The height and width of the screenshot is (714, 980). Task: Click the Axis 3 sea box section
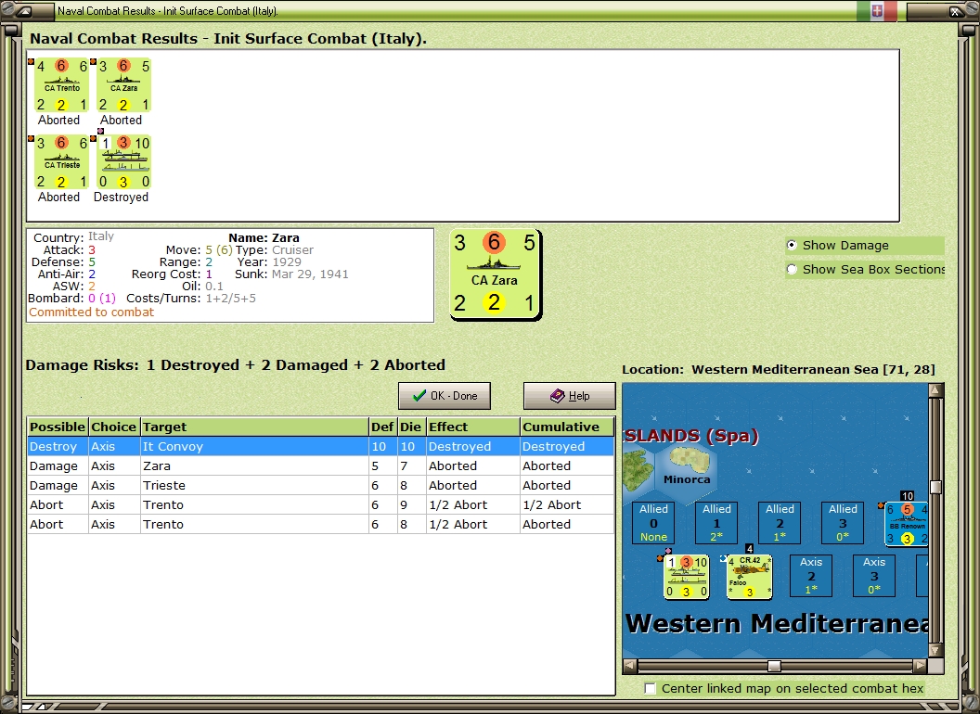(874, 575)
